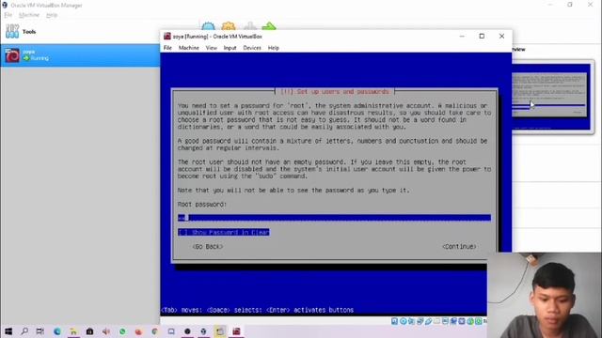Click the shared folders indicator in VM status bar
The image size is (602, 338).
point(436,321)
